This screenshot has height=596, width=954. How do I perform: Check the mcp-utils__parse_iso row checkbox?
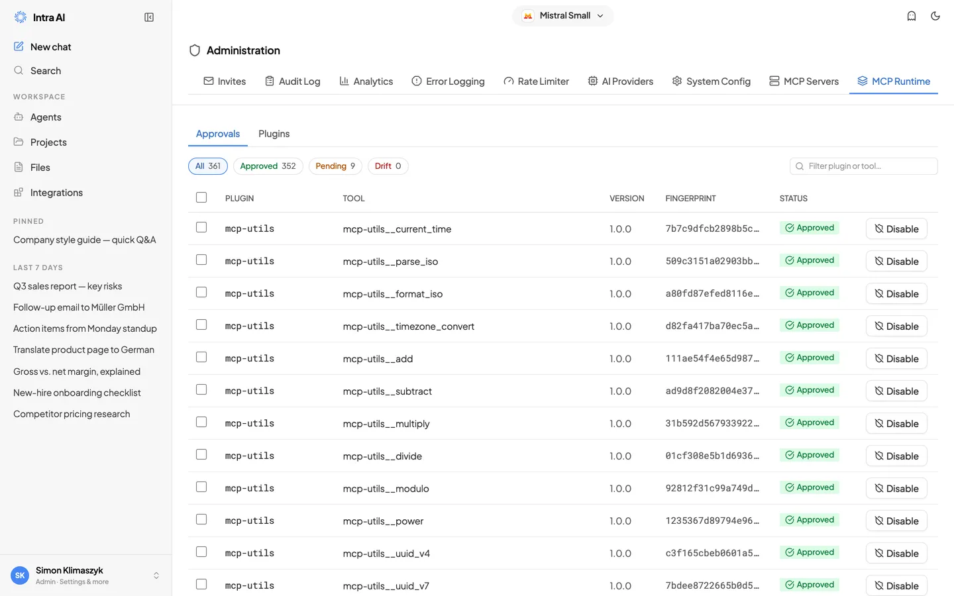click(201, 260)
